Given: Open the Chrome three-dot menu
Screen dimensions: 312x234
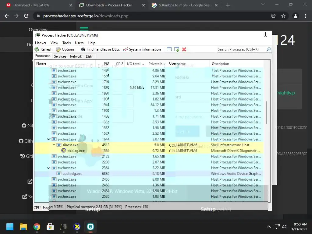Looking at the screenshot, I should [305, 16].
